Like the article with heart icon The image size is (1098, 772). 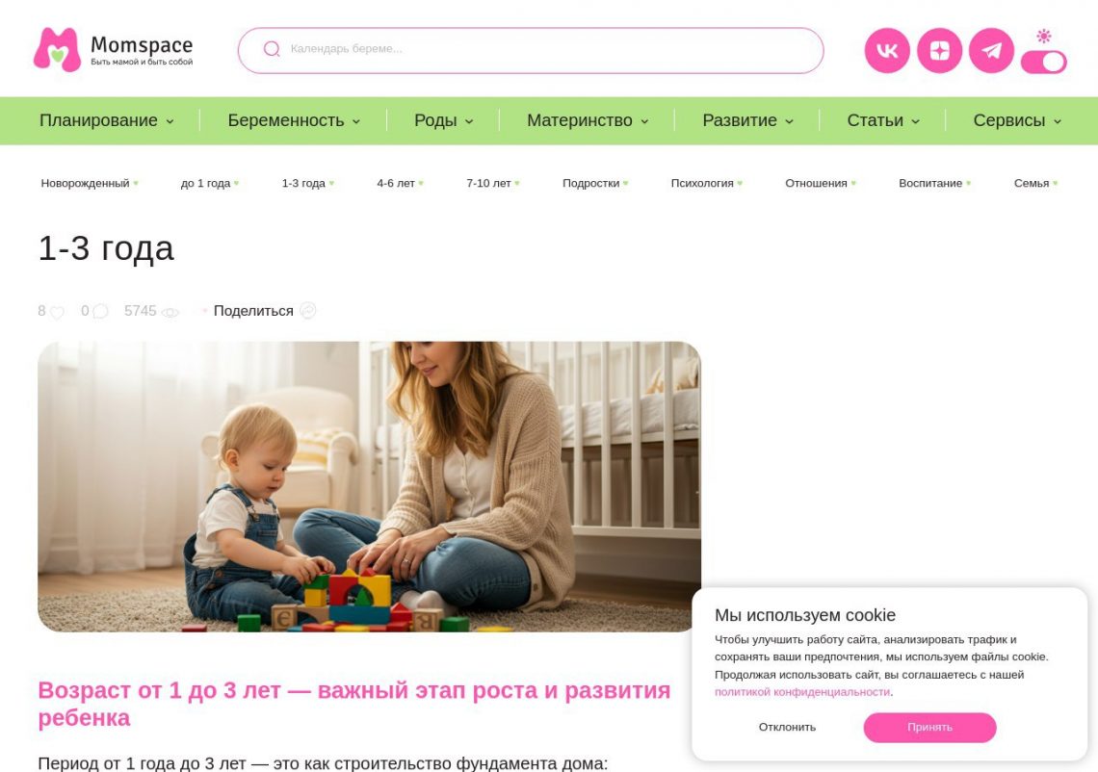coord(58,312)
